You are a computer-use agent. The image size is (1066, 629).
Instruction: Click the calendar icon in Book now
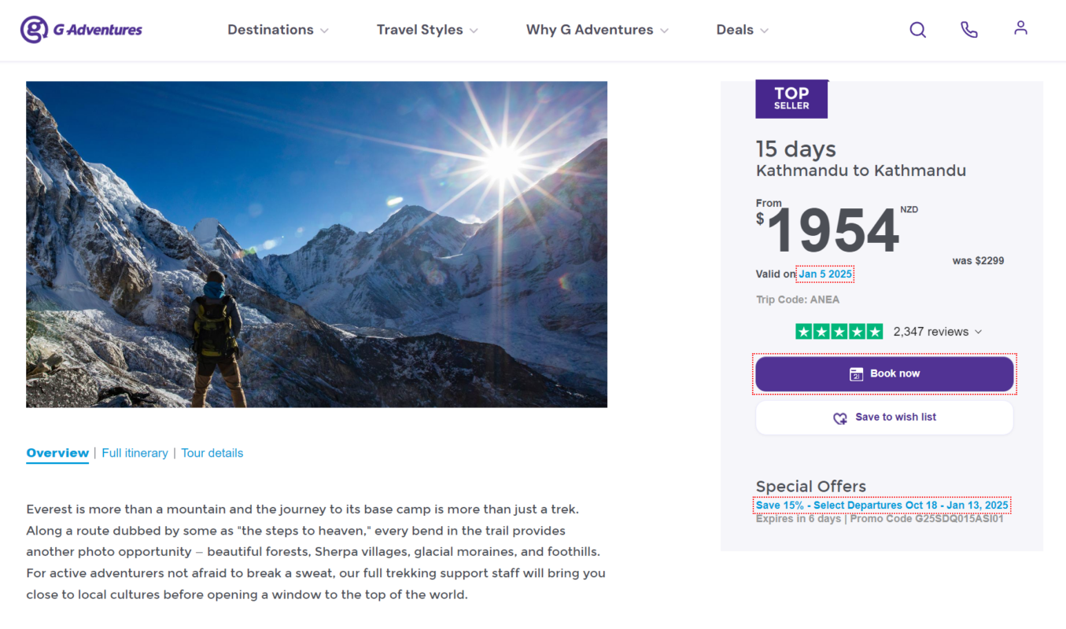tap(857, 374)
